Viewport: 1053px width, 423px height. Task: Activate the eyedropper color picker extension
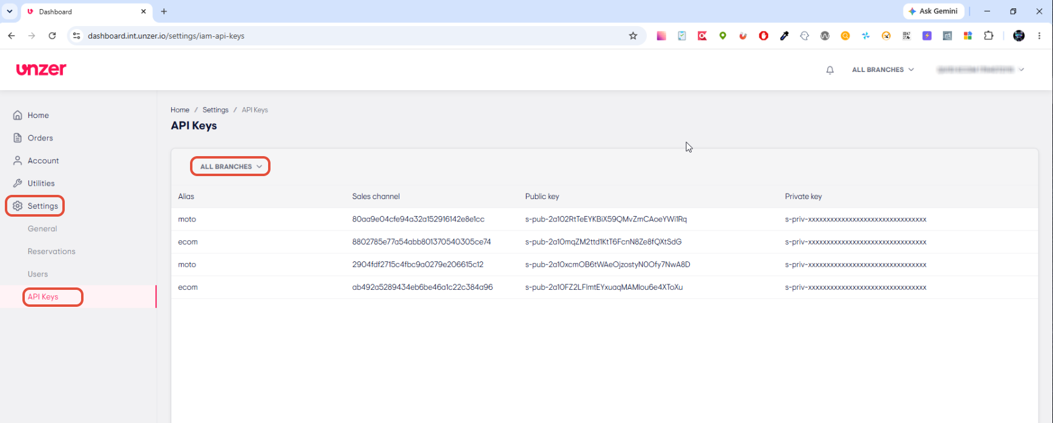784,36
